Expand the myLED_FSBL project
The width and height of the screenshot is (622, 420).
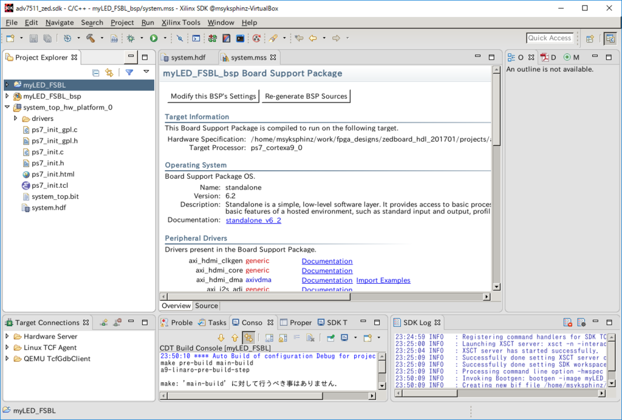(7, 84)
